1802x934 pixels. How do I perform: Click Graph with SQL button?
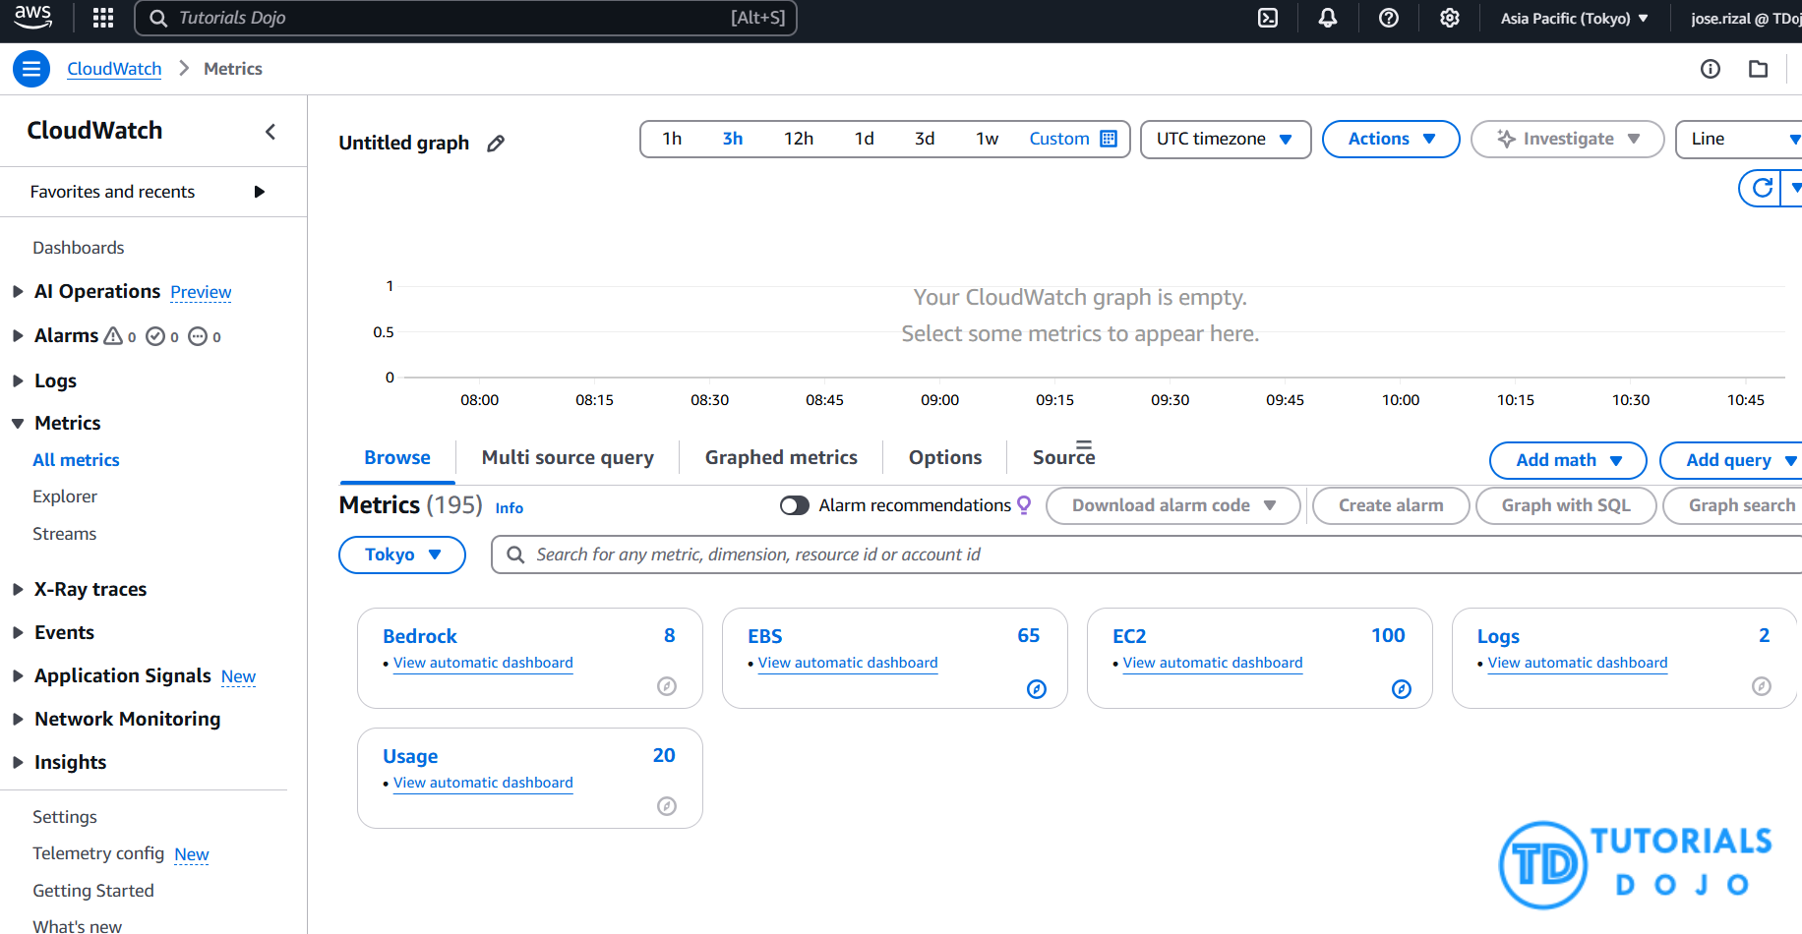(1566, 505)
